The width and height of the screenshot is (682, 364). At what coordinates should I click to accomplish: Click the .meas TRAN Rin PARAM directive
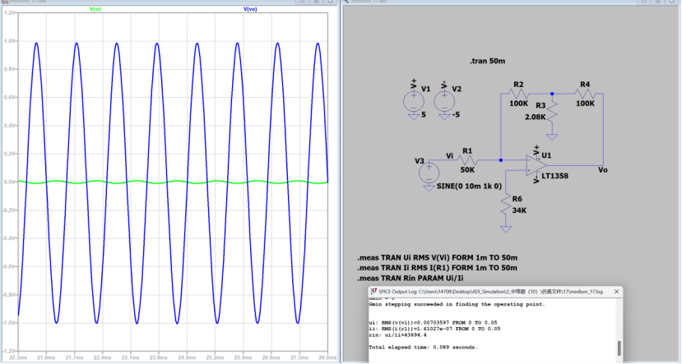tap(411, 279)
